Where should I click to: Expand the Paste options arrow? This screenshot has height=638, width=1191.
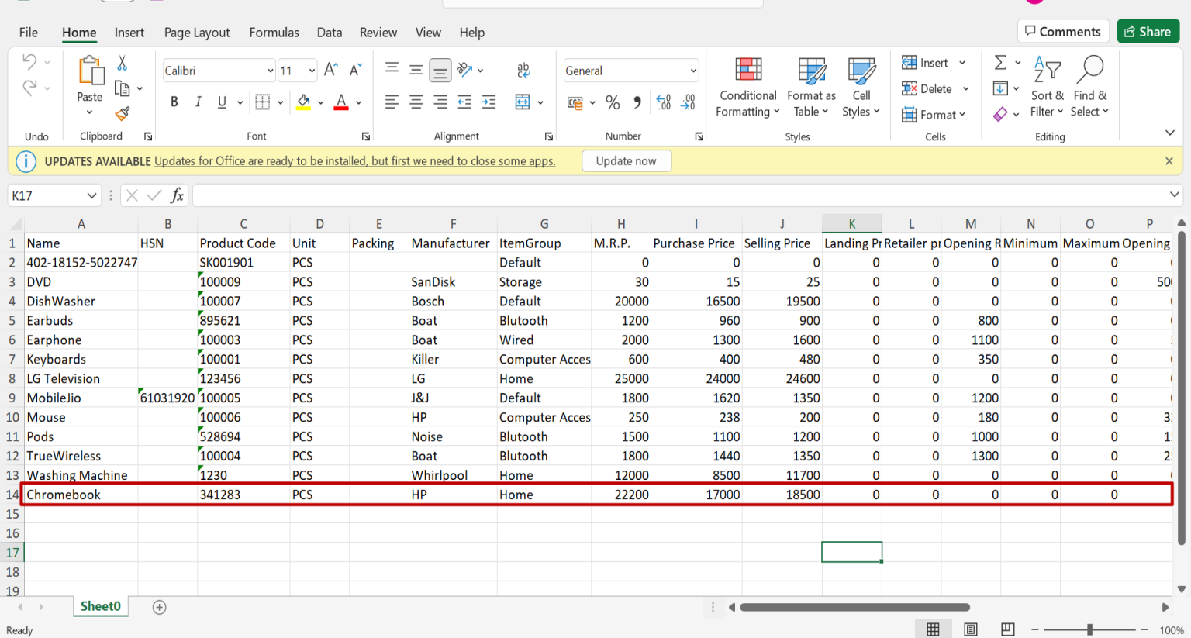coord(90,112)
